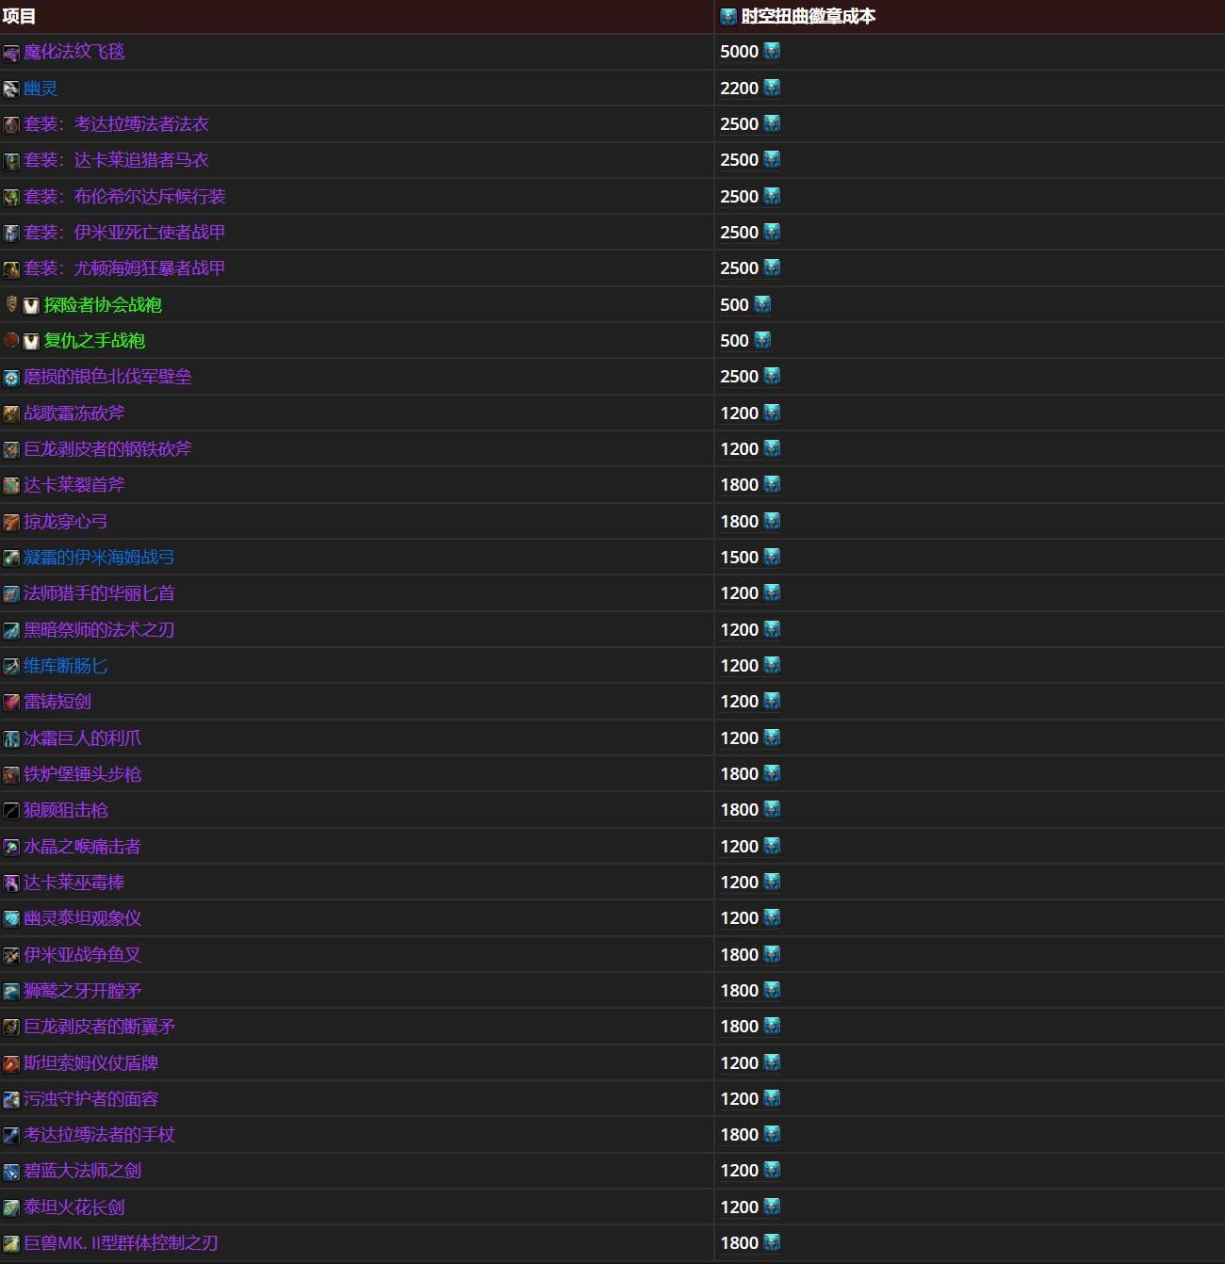
Task: Click the tabard icon beside 复仇之手战袍
Action: pyautogui.click(x=31, y=342)
